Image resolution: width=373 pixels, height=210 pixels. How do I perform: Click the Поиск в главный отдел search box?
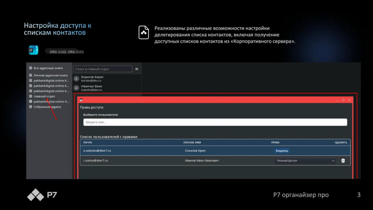point(103,69)
